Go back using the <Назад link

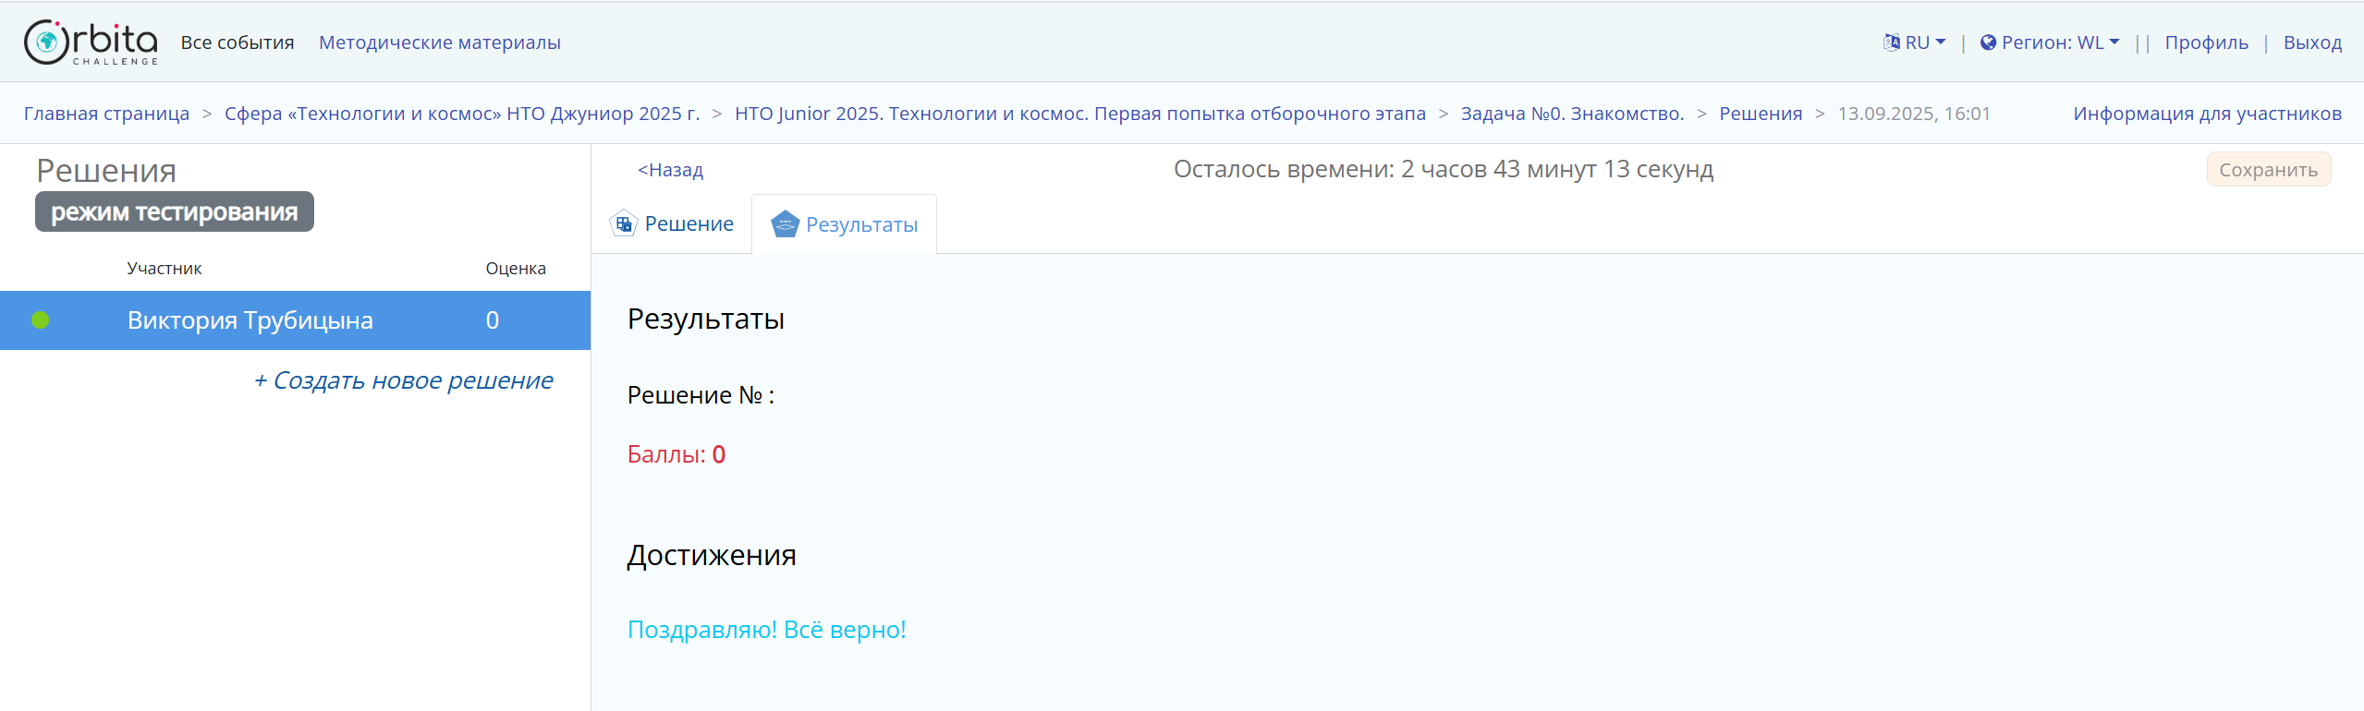(670, 170)
